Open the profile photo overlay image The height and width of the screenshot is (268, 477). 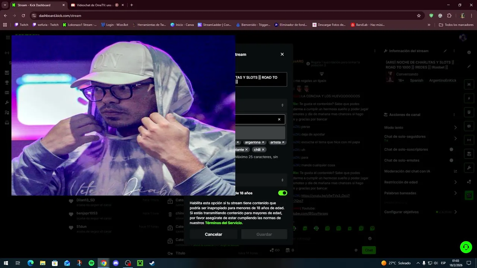pyautogui.click(x=123, y=115)
